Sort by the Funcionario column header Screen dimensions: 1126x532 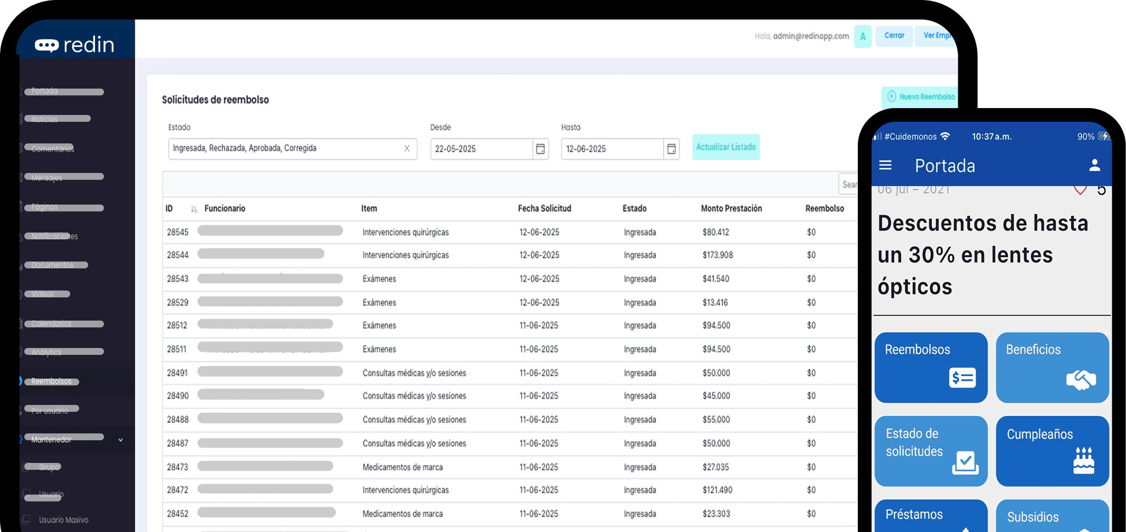(x=225, y=208)
